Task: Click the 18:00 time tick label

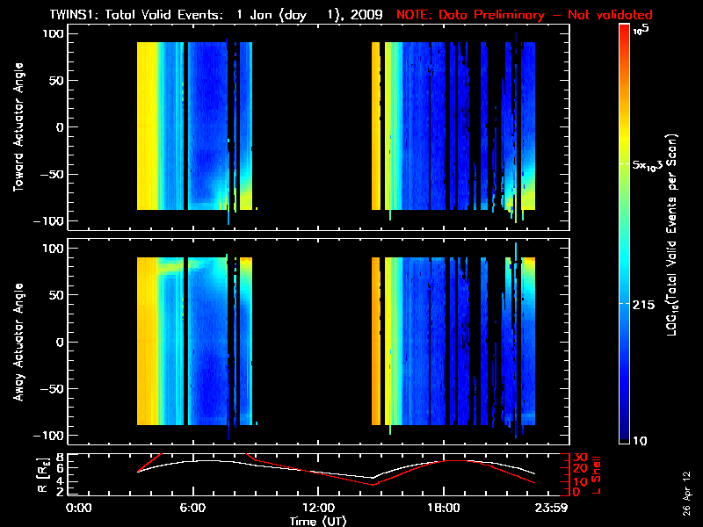Action: (x=444, y=508)
